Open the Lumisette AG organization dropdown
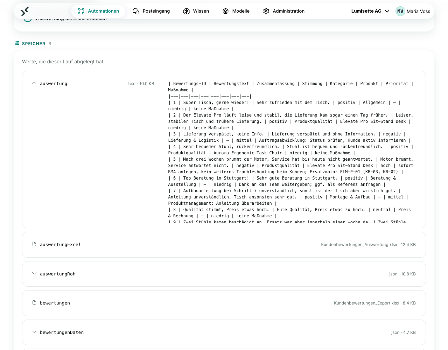The image size is (448, 350). pos(370,11)
